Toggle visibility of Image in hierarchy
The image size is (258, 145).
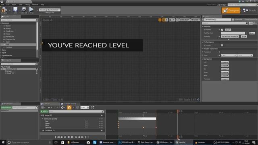37,71
